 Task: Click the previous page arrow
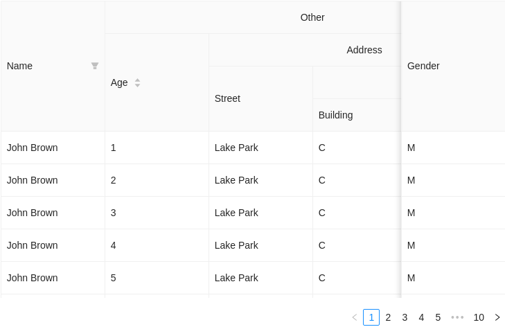(x=355, y=317)
